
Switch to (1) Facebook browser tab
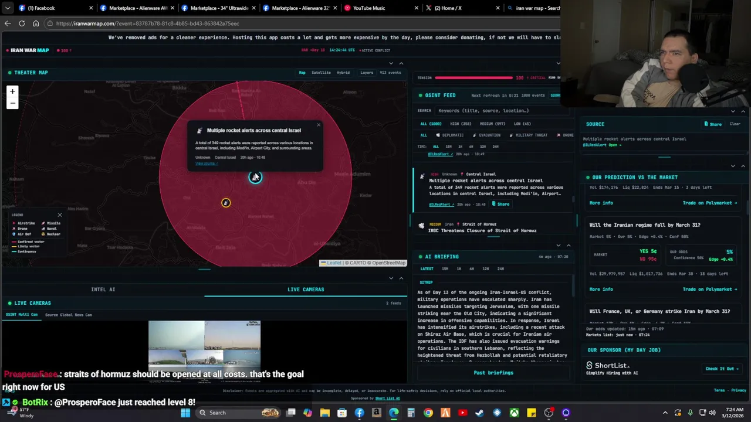[55, 8]
